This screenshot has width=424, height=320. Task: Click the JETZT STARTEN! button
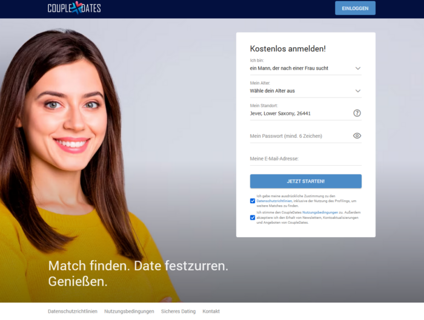[x=305, y=181]
